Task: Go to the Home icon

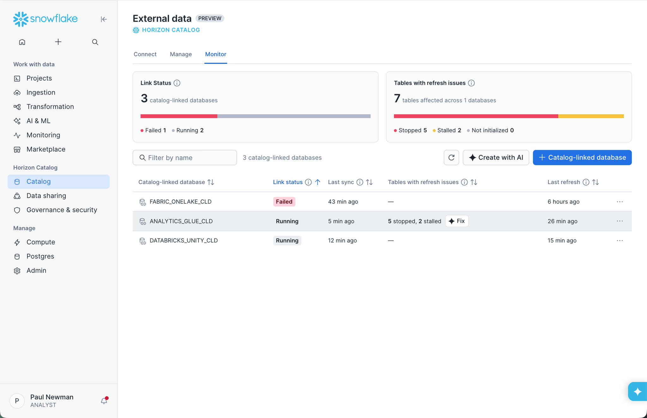Action: tap(22, 42)
